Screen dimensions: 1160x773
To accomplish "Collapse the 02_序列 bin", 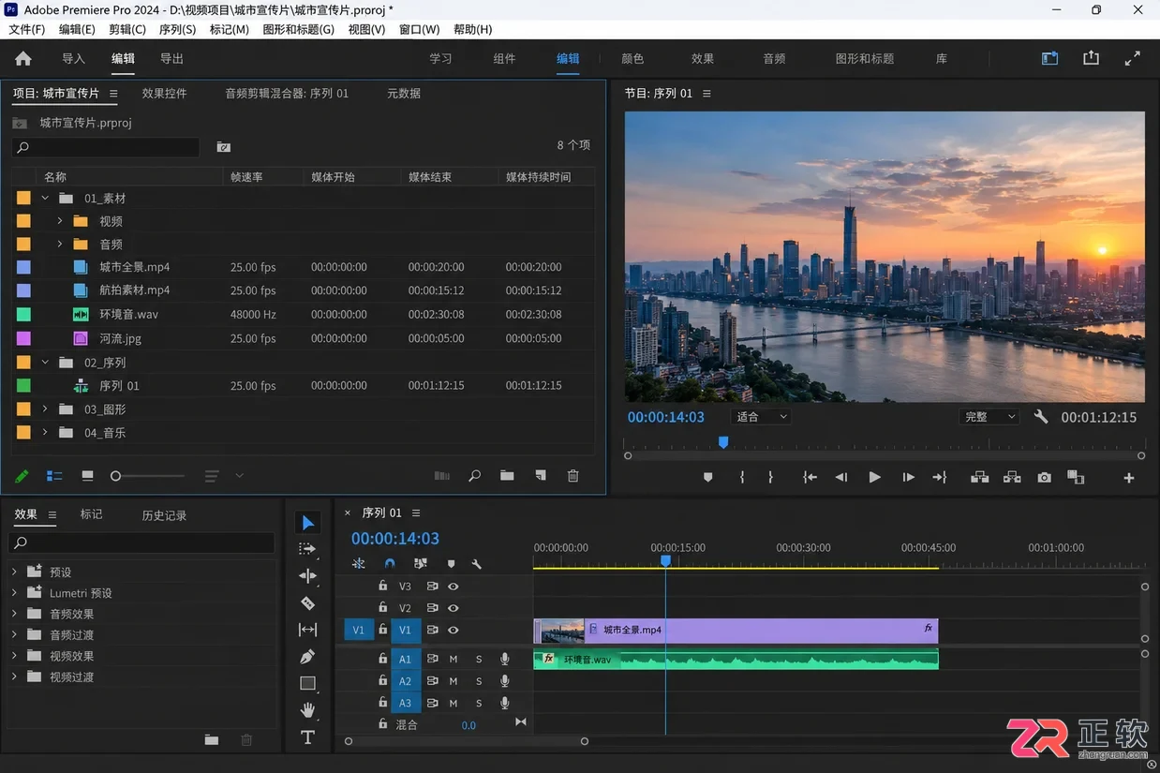I will click(45, 362).
